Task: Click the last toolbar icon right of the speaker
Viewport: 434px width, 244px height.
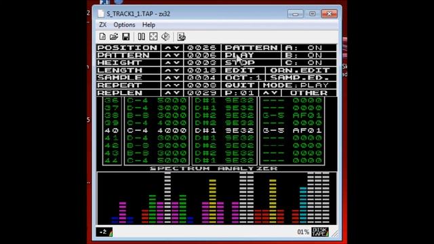Action: tap(181, 37)
